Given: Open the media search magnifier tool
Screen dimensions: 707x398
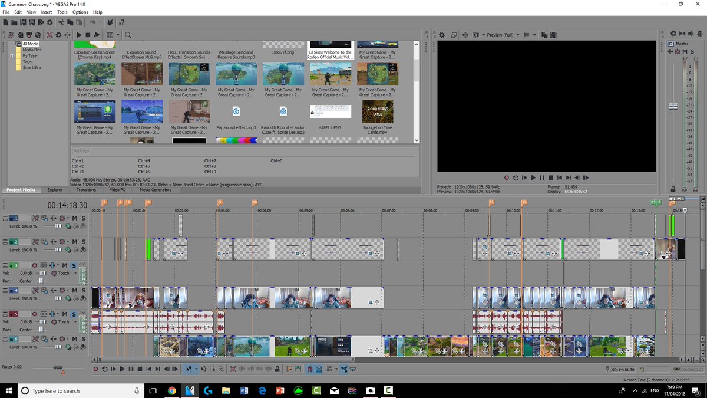Looking at the screenshot, I should (x=128, y=35).
